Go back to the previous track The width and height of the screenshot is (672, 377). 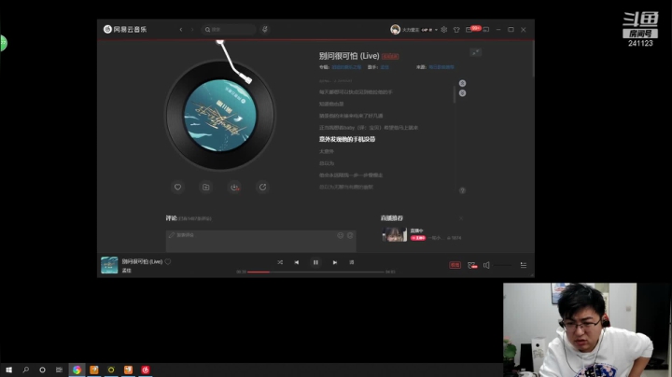297,262
